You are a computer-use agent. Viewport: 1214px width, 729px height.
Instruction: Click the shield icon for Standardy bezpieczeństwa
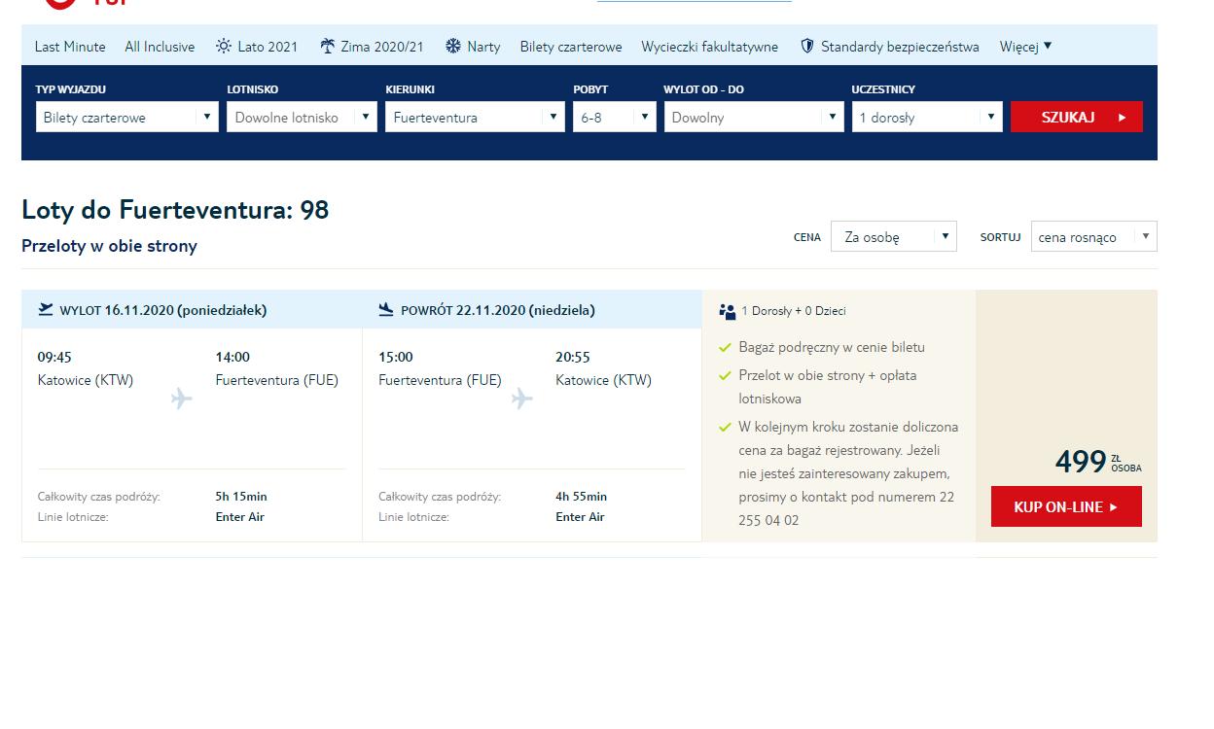click(x=806, y=46)
